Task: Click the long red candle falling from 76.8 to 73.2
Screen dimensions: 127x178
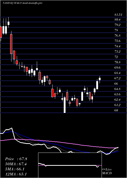Action: 11,44
